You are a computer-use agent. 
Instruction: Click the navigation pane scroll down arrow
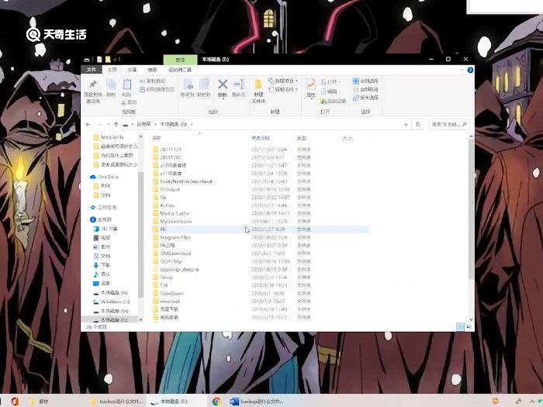point(140,319)
